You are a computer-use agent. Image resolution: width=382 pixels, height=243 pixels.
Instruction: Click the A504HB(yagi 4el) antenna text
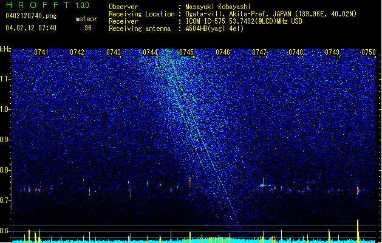(214, 29)
